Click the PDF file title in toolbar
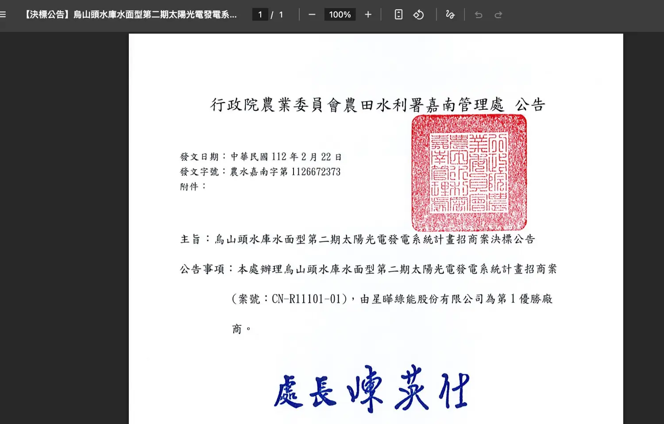 (131, 15)
